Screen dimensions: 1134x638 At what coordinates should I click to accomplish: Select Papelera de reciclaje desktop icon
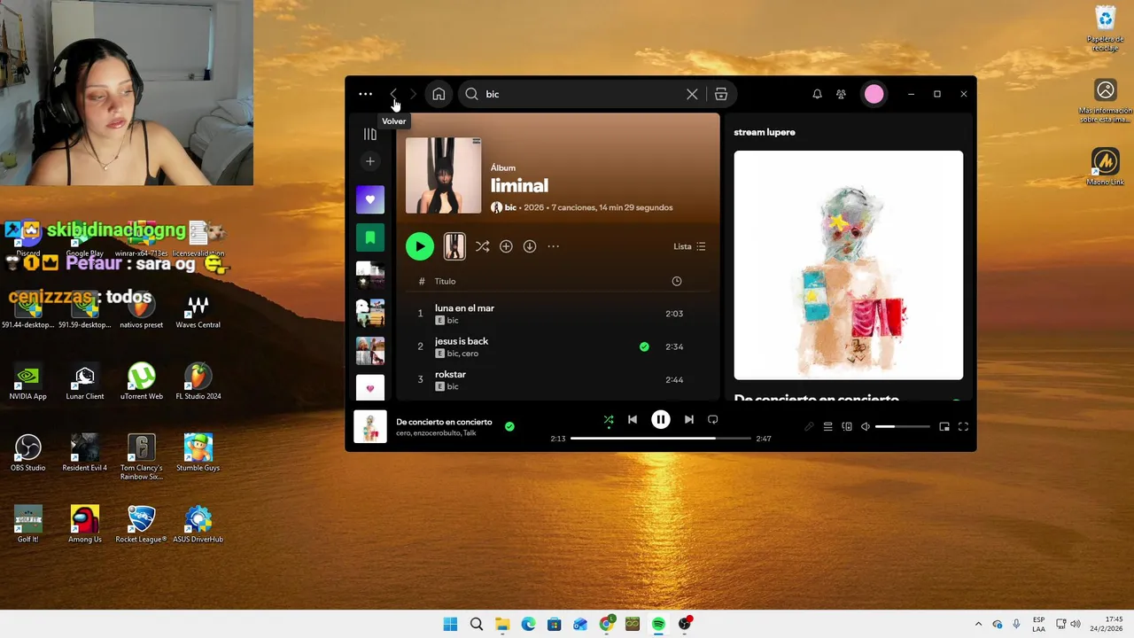pyautogui.click(x=1106, y=28)
